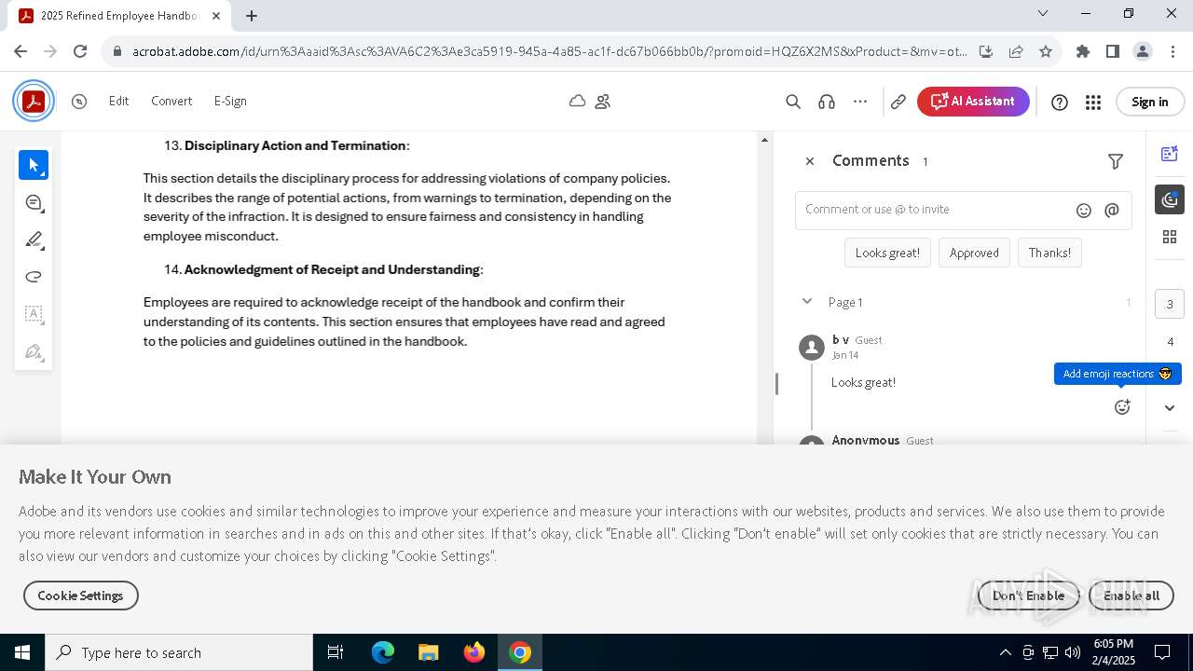Mention someone with the @ icon
The image size is (1193, 671).
tap(1112, 211)
